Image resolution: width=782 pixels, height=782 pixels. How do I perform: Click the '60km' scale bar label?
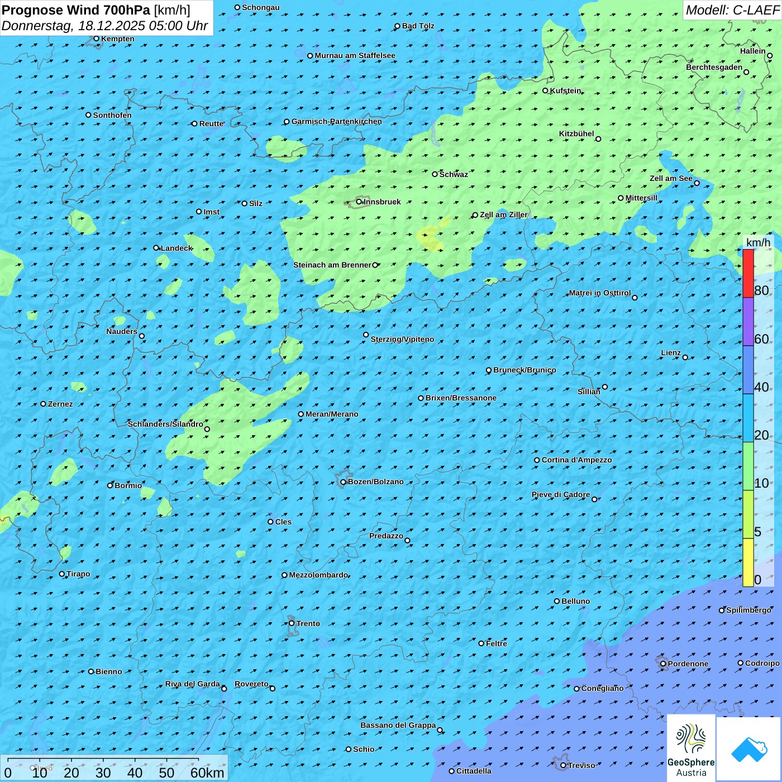tap(207, 773)
